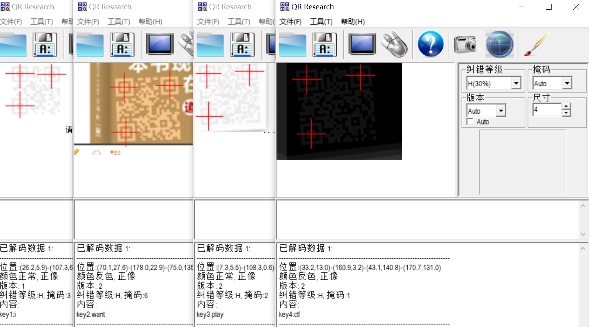
Task: Click open-folder icon in rightmost QR Research window
Action: [x=292, y=44]
